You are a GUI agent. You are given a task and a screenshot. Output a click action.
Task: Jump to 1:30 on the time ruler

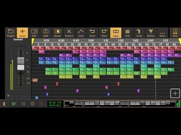click(121, 40)
